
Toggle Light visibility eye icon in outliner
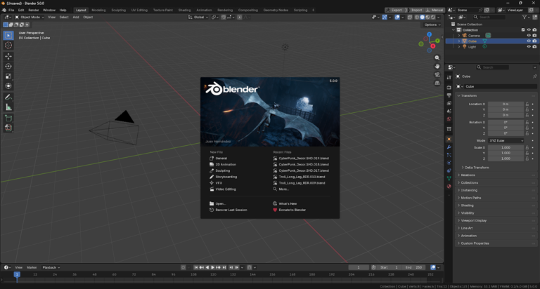click(528, 47)
